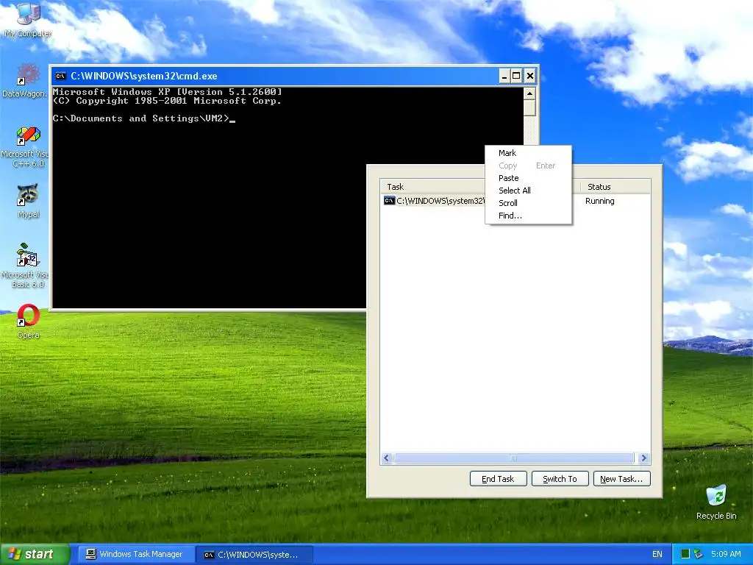Select the Microsoft Visual C++ 6.0 shortcut
Viewport: 753px width, 565px height.
[25, 147]
